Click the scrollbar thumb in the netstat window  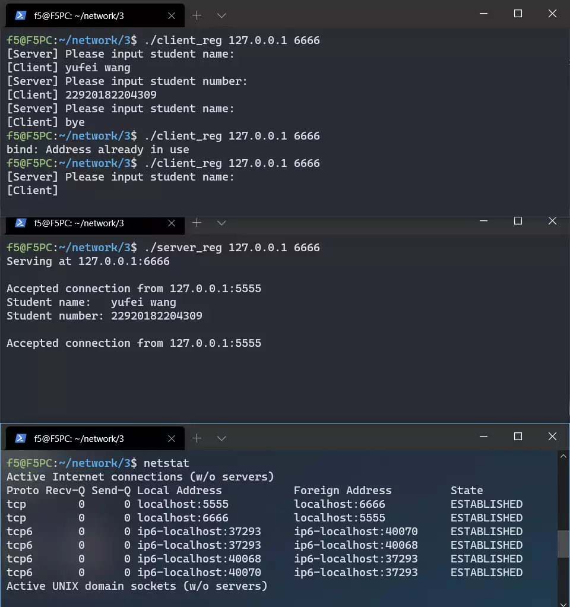click(563, 543)
